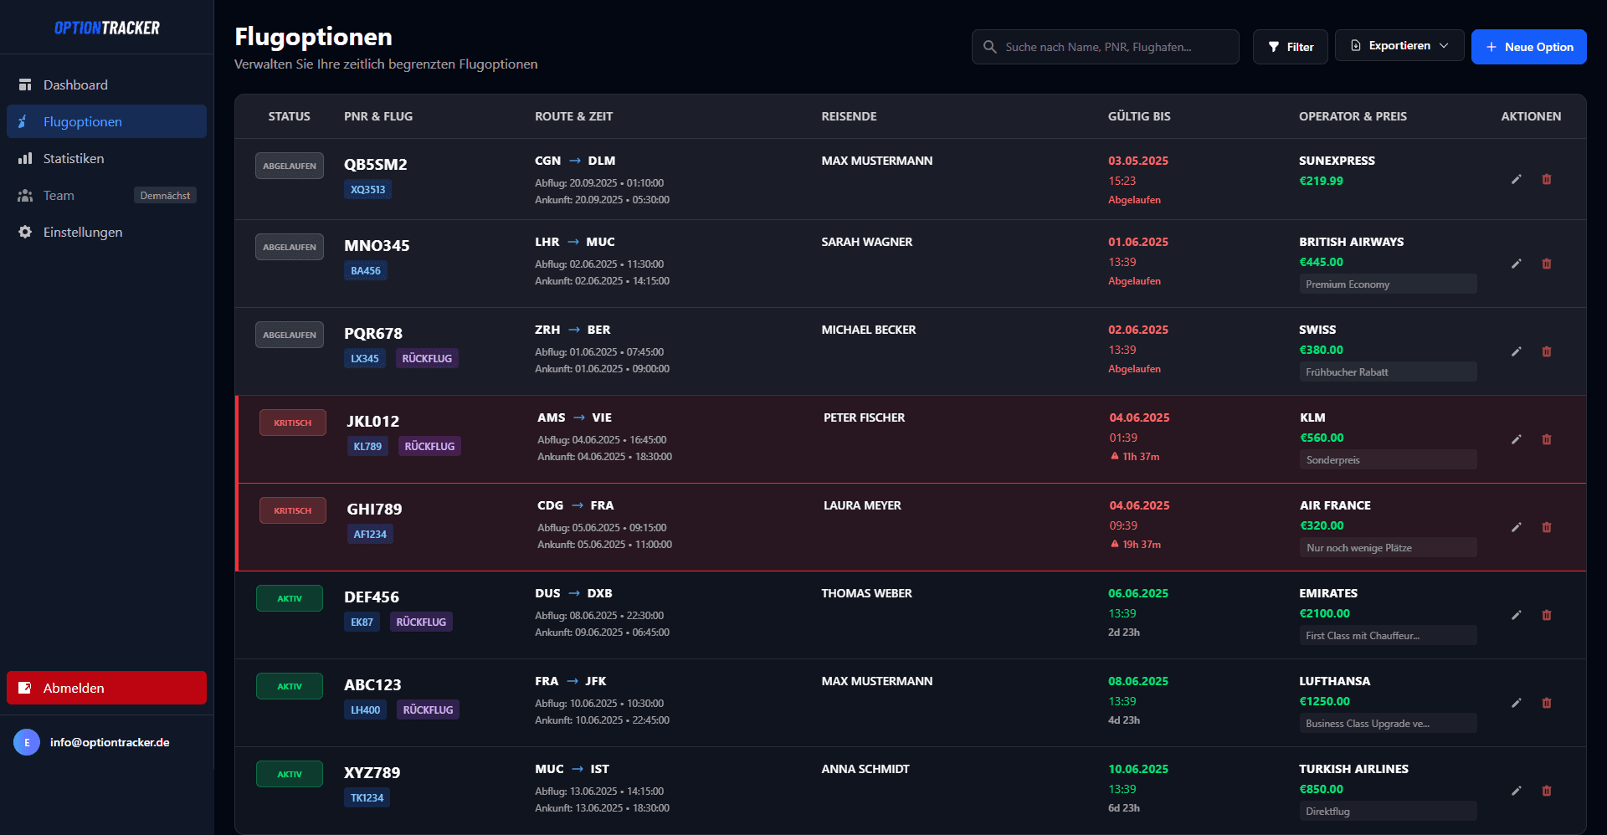Click the edit pencil for QB5SM2 row
Viewport: 1607px width, 835px height.
[1516, 180]
